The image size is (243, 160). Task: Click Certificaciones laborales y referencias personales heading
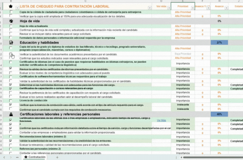coord(60,114)
